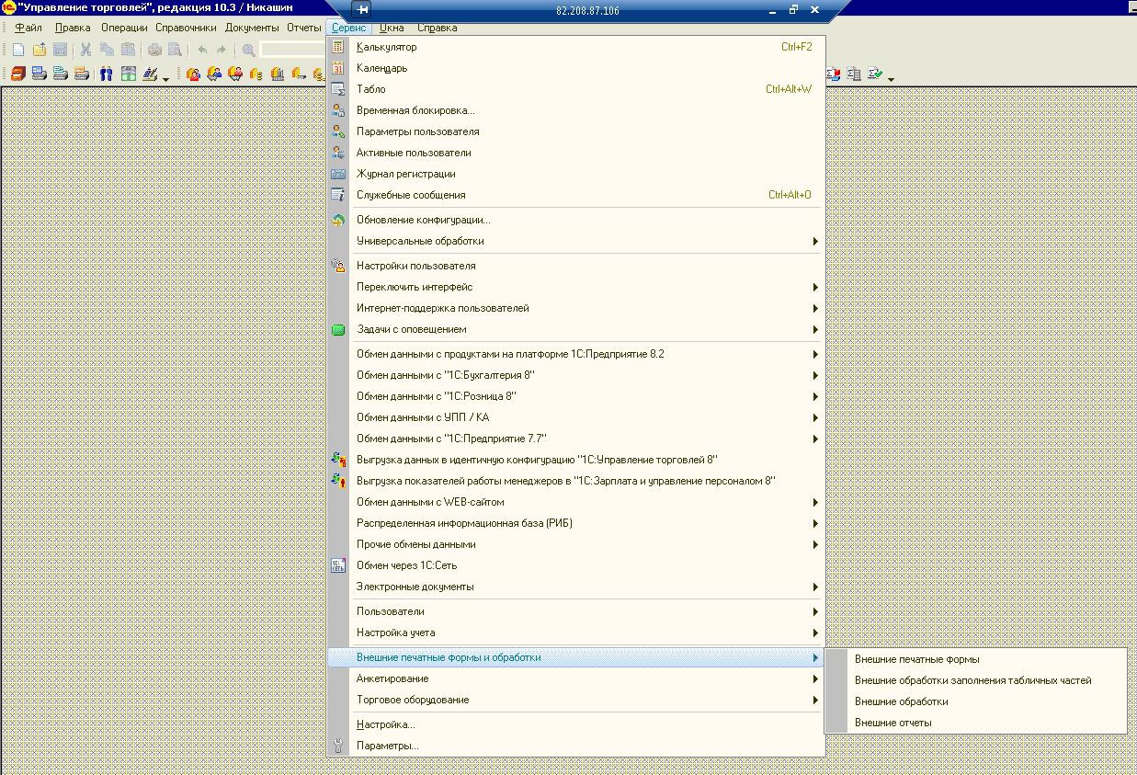Image resolution: width=1137 pixels, height=775 pixels.
Task: Expand the Интернет-поддержка пользователей submenu arrow
Action: click(815, 309)
